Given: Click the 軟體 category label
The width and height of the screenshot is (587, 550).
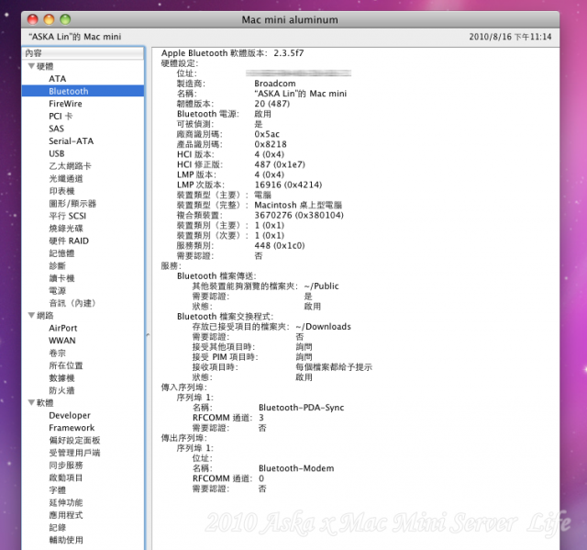Looking at the screenshot, I should pos(45,403).
